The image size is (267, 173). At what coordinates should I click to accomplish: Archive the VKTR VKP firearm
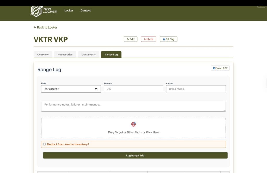coord(148,39)
